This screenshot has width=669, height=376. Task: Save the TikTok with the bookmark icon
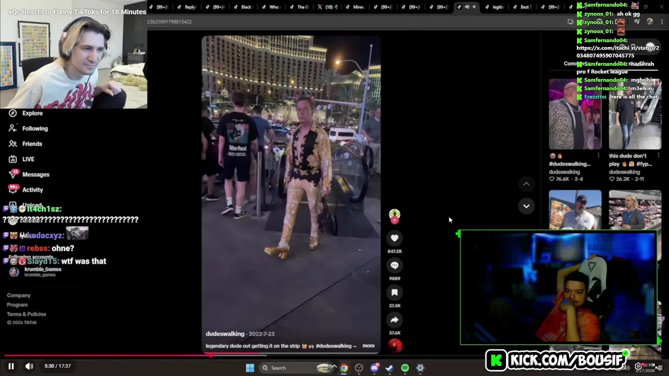(x=395, y=292)
